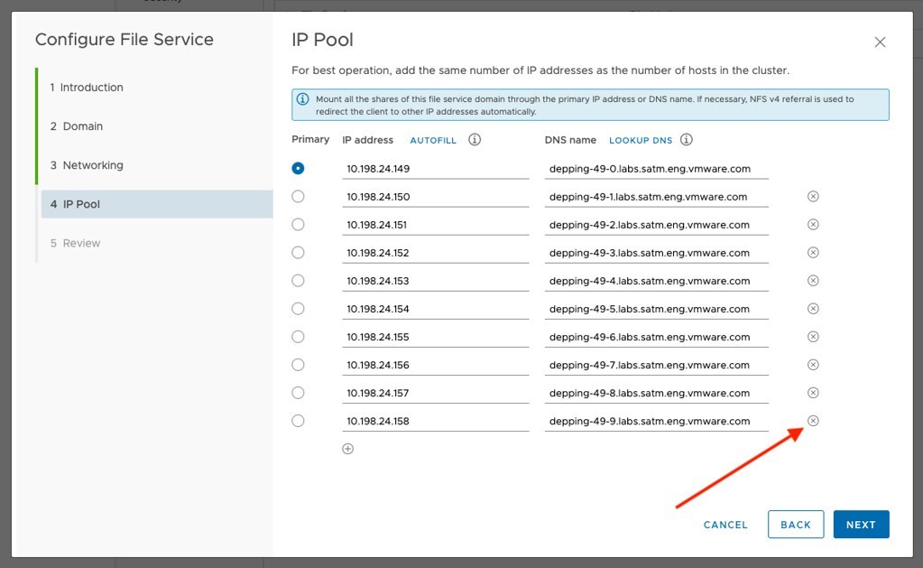Delete the row for depping-49-3 DNS name

812,253
